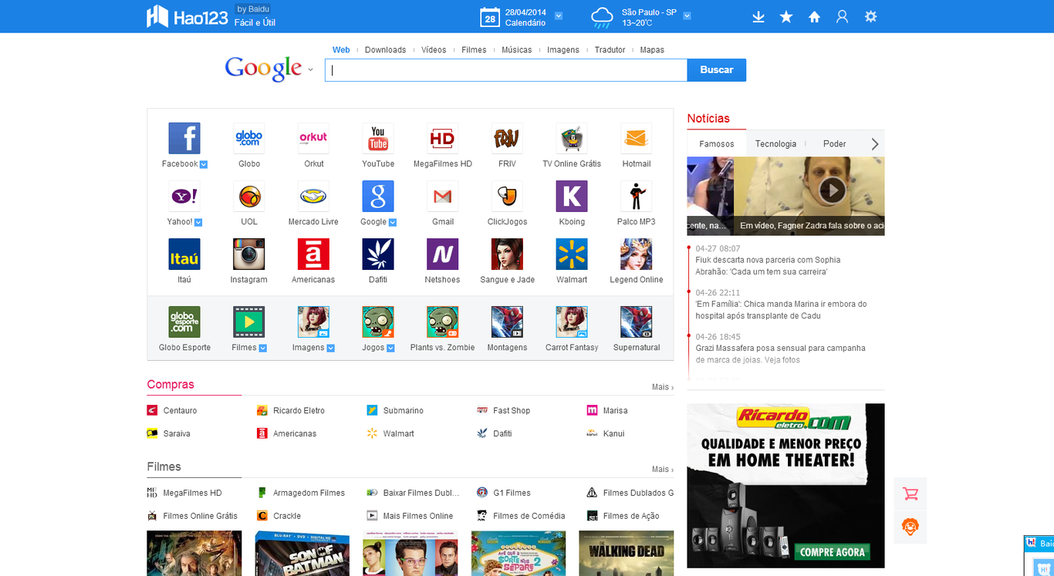Image resolution: width=1054 pixels, height=576 pixels.
Task: Open the TV Online Grátis icon
Action: click(x=572, y=138)
